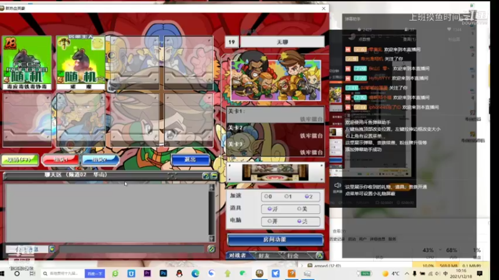Click the green window icon in chat header
499x280 pixels.
point(214,176)
